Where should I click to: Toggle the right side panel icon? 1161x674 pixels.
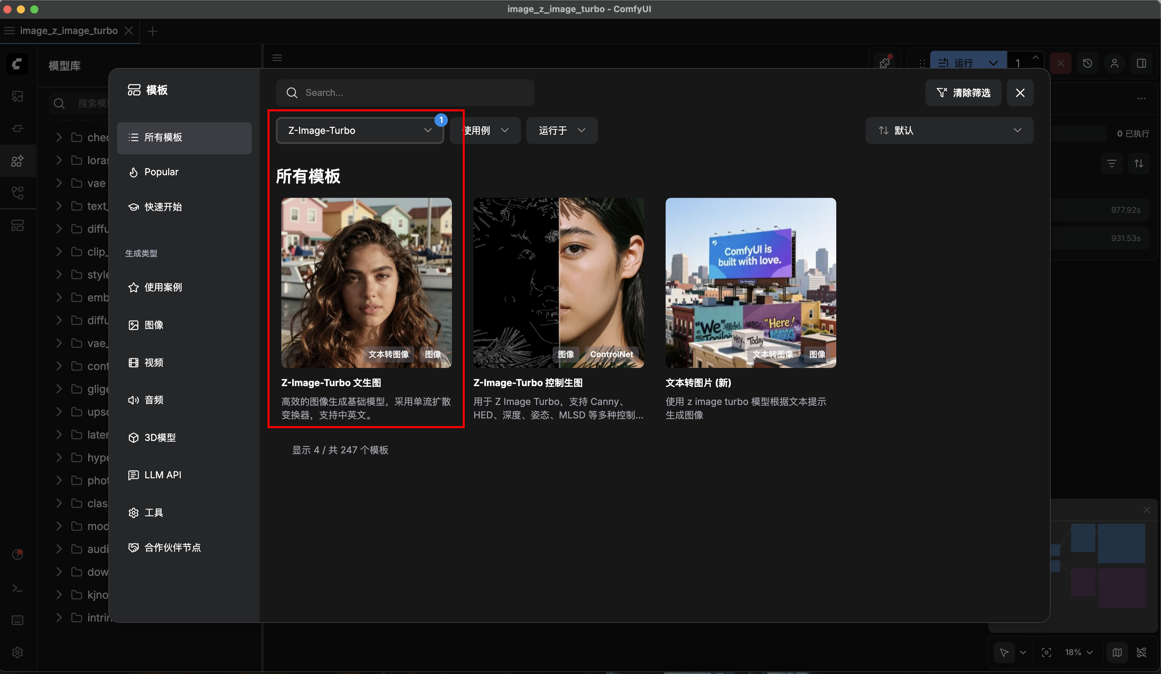pyautogui.click(x=1141, y=64)
